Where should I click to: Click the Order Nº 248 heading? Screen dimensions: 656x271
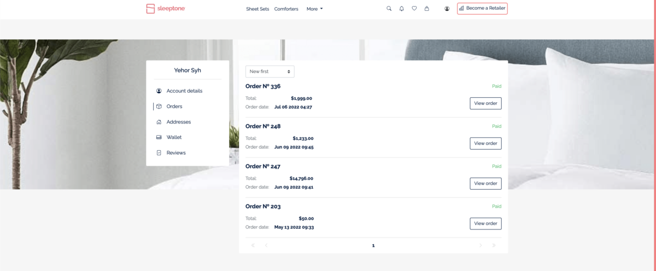pos(263,126)
